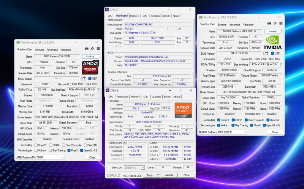Image resolution: width=304 pixels, height=189 pixels.
Task: Open NVIDIA GeForce RTX 3080 Ti GPU selector dropdown
Action: click(223, 132)
